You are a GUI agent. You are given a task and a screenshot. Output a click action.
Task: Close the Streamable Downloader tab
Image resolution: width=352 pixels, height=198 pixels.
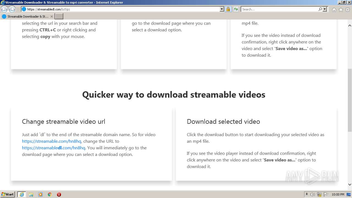[51, 16]
